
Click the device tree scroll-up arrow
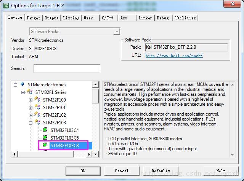click(x=95, y=85)
